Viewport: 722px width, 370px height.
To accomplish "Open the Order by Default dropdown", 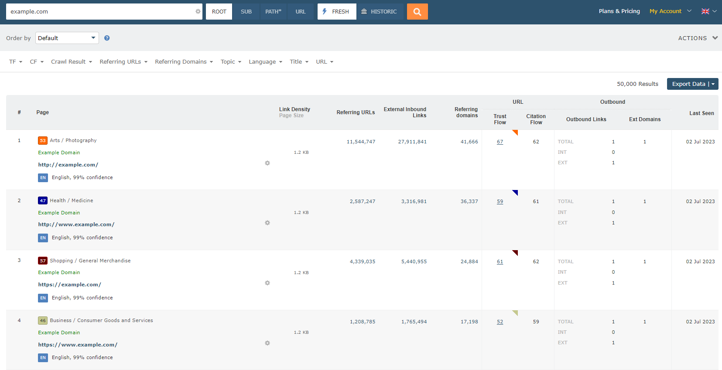I will (x=67, y=38).
